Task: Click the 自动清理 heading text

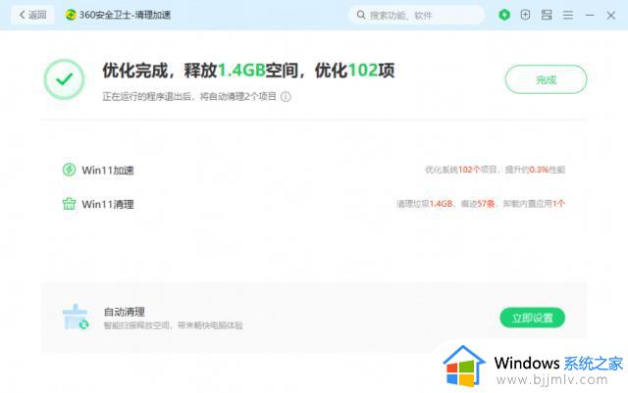Action: (125, 312)
